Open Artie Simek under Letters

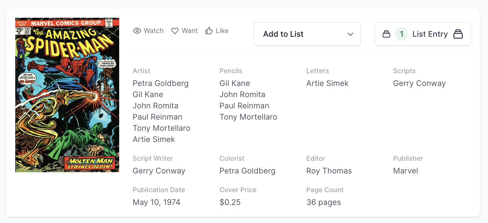point(327,83)
